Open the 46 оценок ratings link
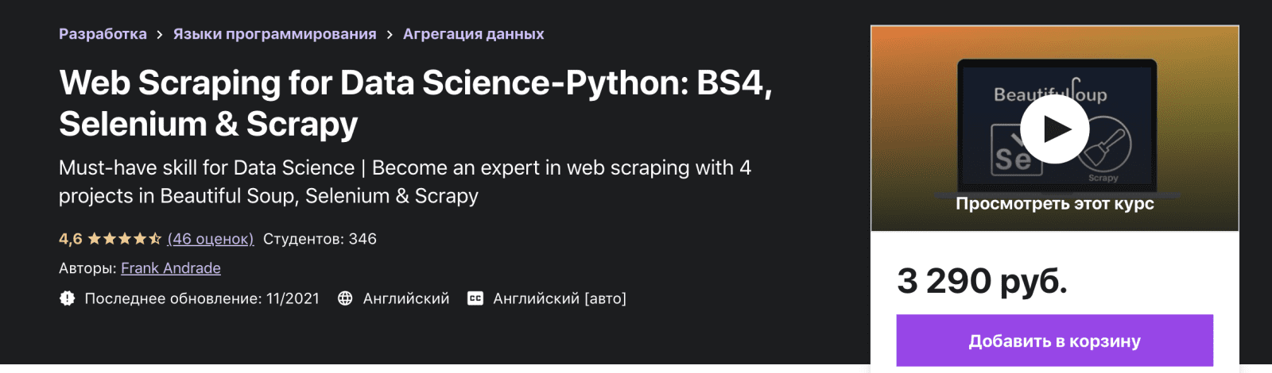The image size is (1272, 373). click(211, 239)
